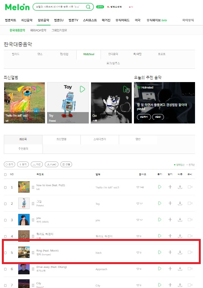Add the Ring (Feat. Movin) song to playlist
This screenshot has height=288, width=203.
[x=170, y=252]
